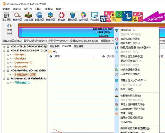The width and height of the screenshot is (165, 133).
Task: Switch to the 扇区编辑 tab
Action: click(x=79, y=46)
